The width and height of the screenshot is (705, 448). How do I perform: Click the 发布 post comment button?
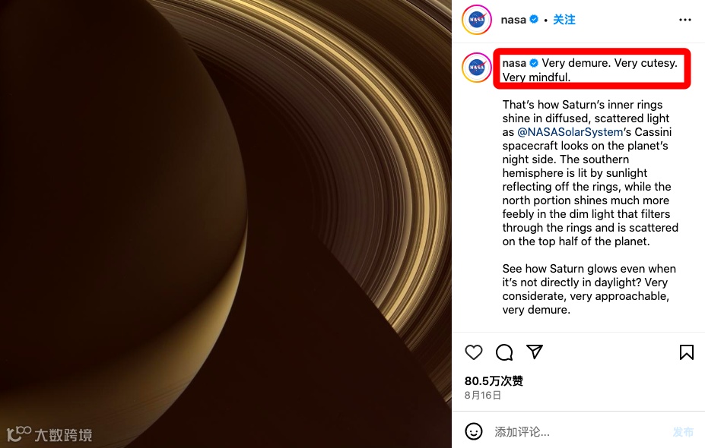(683, 432)
